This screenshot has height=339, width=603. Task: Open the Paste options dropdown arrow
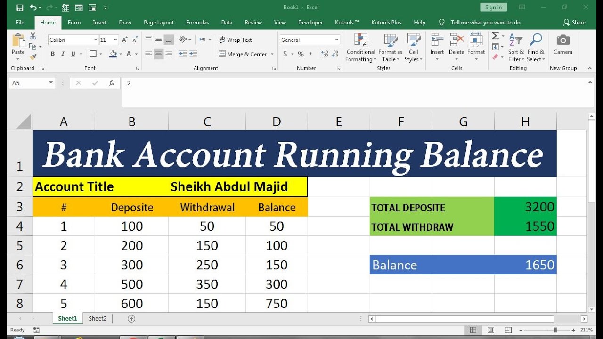click(18, 59)
